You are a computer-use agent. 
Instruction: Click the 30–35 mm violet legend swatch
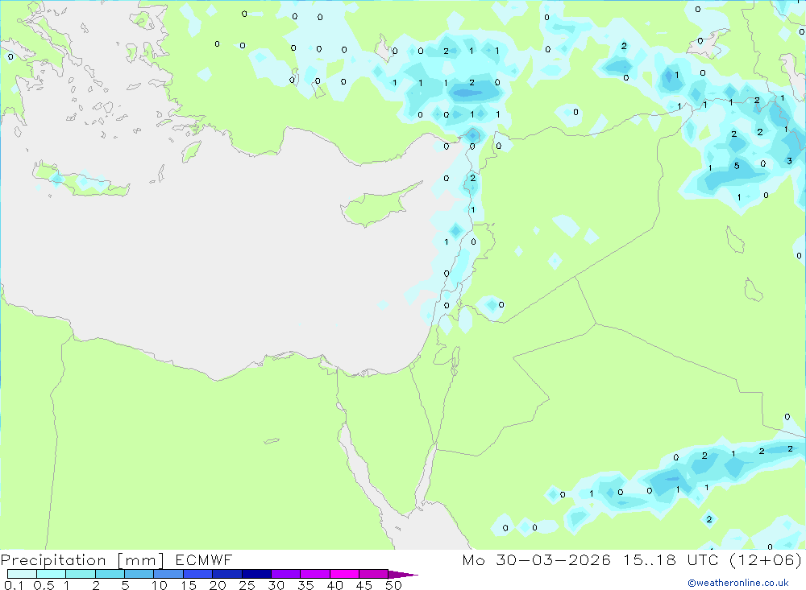285,574
